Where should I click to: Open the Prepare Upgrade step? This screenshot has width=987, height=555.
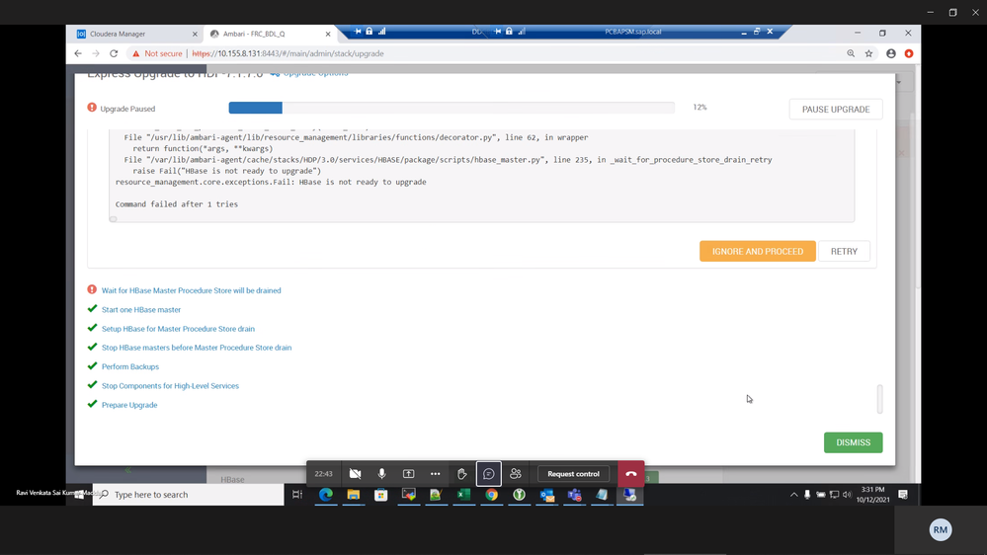point(129,405)
